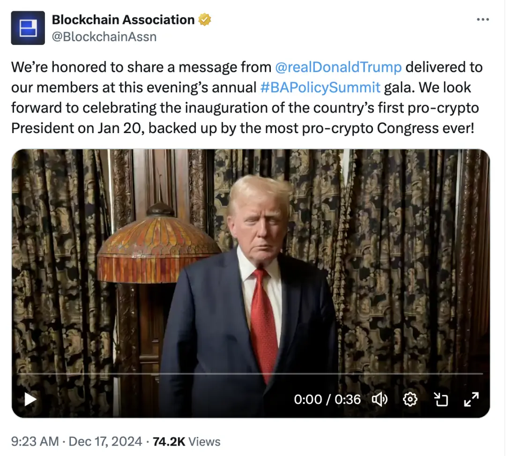
Task: Open the video's picture-in-picture icon
Action: (x=441, y=399)
